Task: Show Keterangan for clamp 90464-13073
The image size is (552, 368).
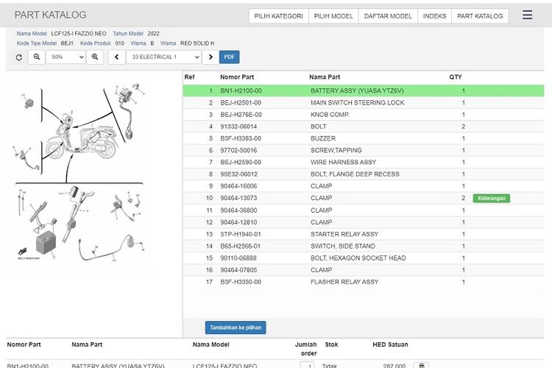Action: (491, 199)
